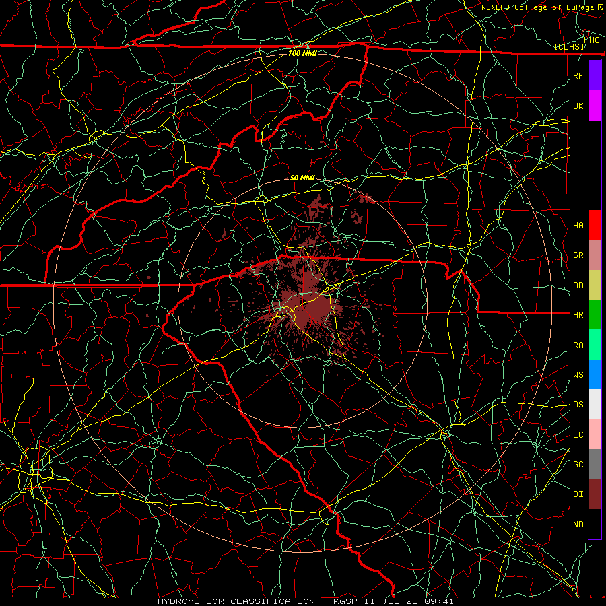Select the IC light pink legend swatch
The height and width of the screenshot is (606, 606).
[x=595, y=434]
